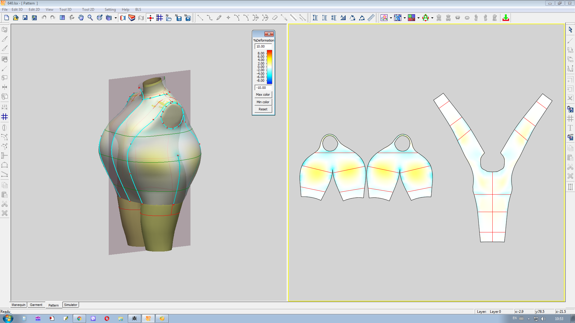Click the Text tool in right sidebar

[x=570, y=128]
